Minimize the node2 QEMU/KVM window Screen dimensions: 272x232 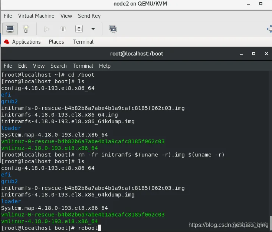coord(248,4)
